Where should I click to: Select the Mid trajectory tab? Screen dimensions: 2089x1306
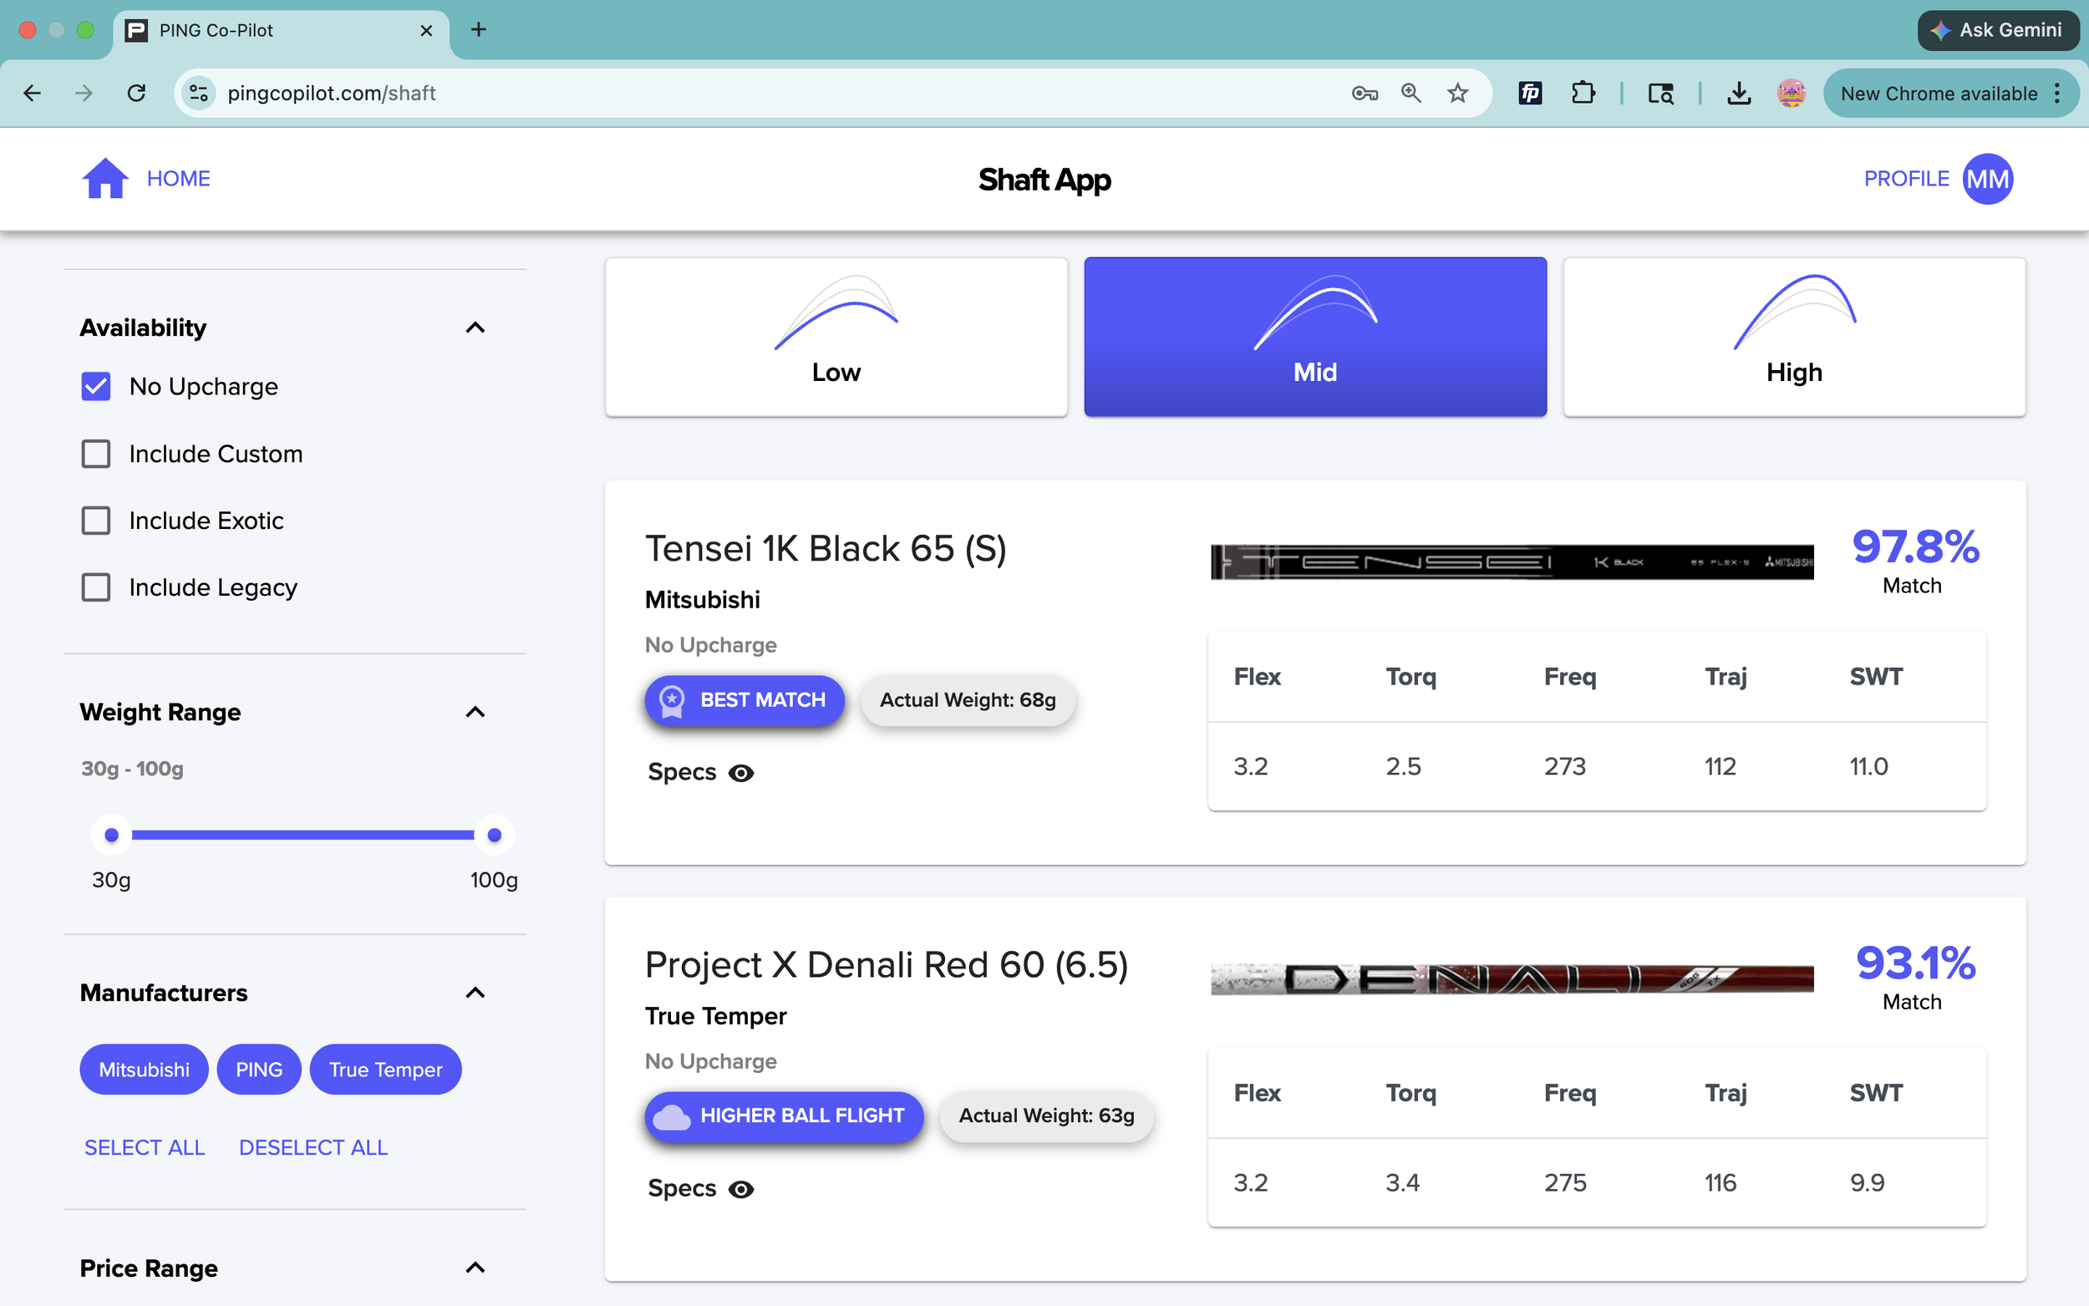[x=1315, y=337]
